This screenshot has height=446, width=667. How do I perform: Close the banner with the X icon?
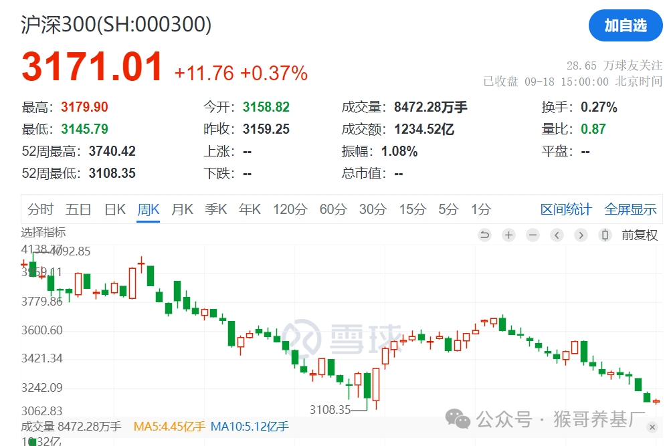click(652, 427)
